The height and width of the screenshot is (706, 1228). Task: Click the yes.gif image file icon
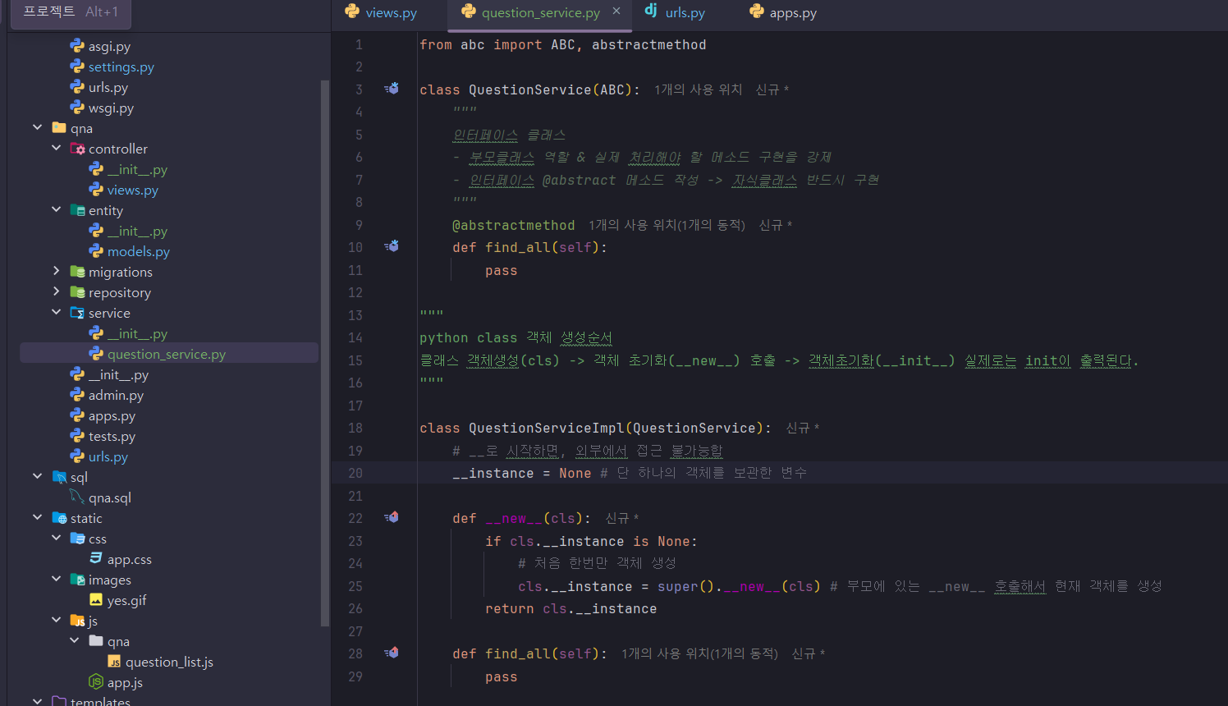point(96,600)
